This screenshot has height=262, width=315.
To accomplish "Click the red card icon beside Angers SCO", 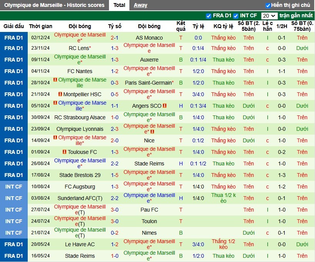I will (164, 105).
